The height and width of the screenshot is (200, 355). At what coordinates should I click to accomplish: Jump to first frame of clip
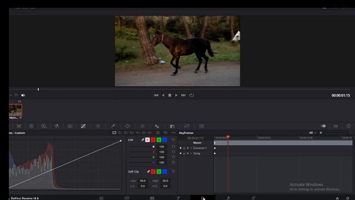(x=156, y=95)
